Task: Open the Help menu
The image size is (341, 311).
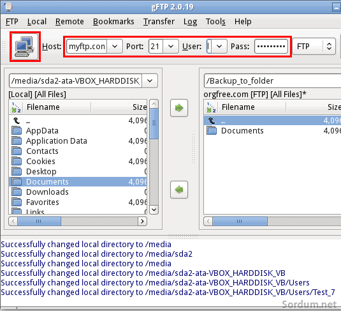Action: 243,22
